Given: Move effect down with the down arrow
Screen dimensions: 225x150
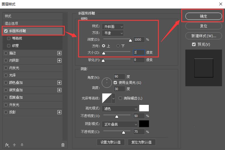Looking at the screenshot, I should point(22,145).
